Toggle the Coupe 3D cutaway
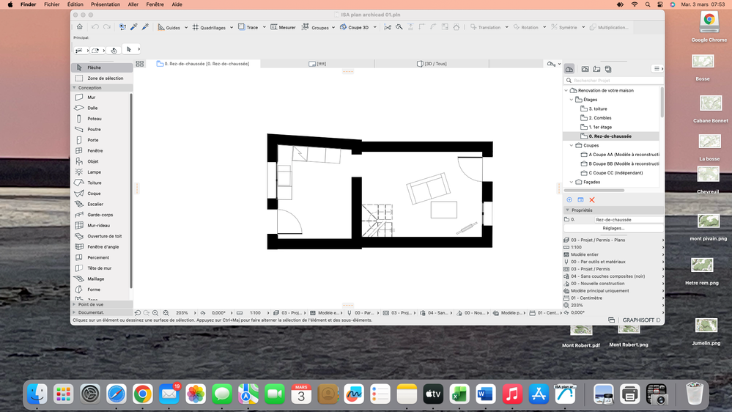The image size is (732, 412). (x=354, y=27)
